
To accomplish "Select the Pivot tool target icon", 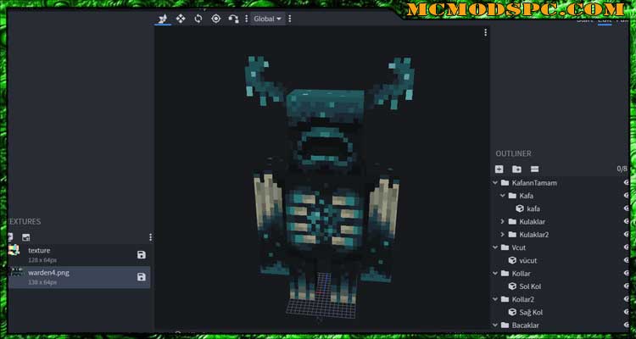I will 215,19.
